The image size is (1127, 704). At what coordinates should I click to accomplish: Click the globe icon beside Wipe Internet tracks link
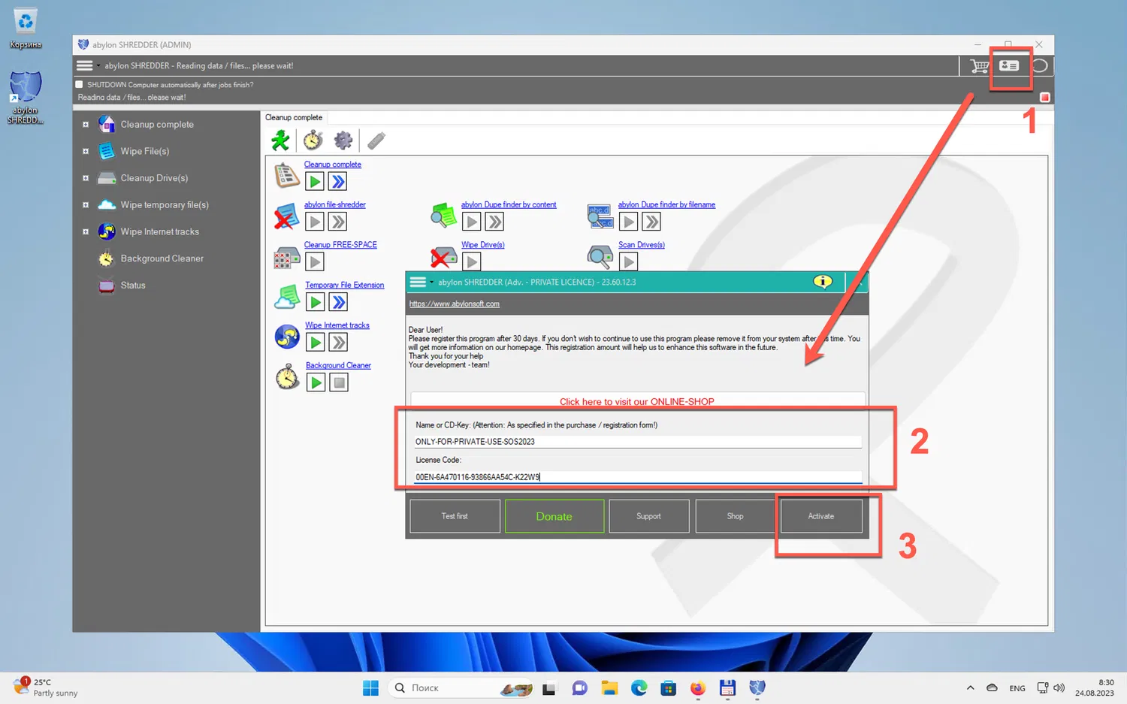(287, 337)
